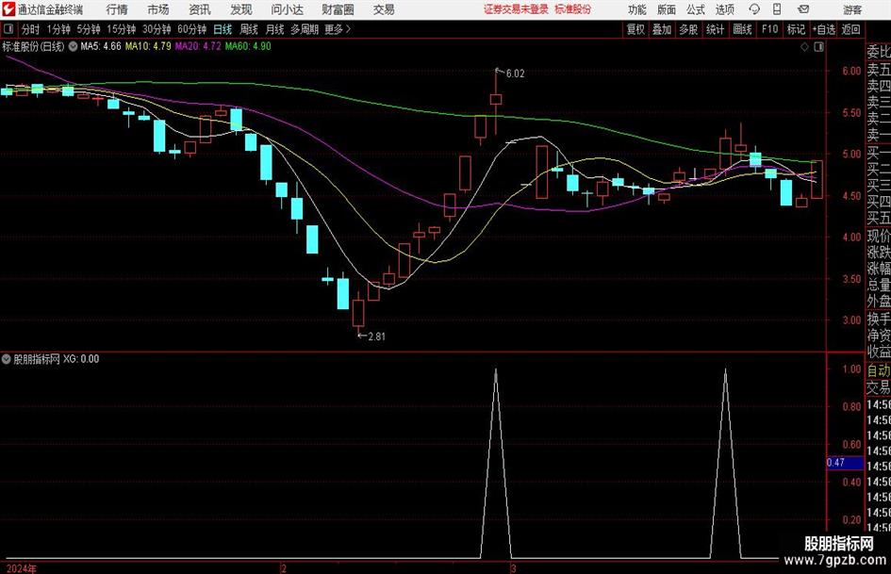
Task: Open the 财富圈 menu
Action: [338, 9]
